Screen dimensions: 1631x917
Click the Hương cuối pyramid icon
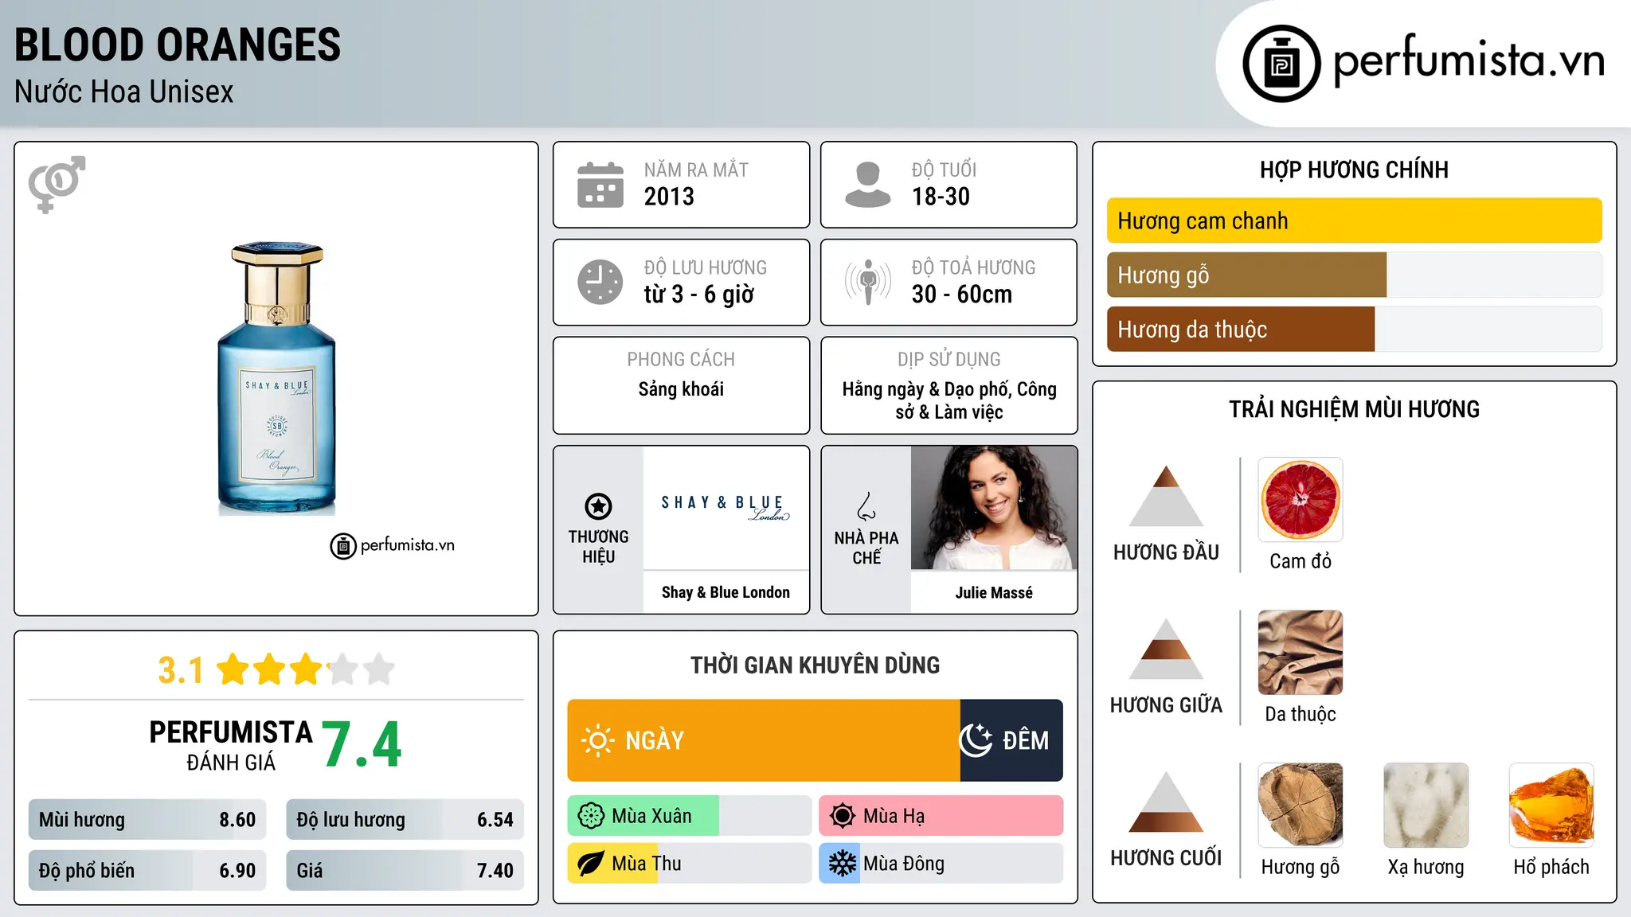1166,802
